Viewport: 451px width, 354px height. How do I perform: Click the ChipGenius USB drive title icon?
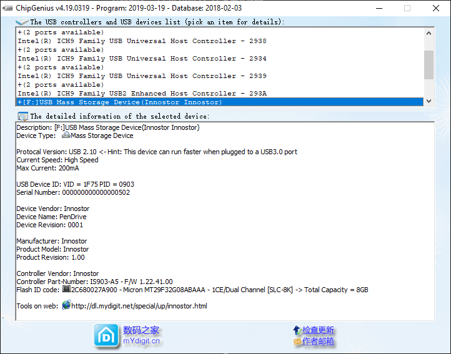7,8
